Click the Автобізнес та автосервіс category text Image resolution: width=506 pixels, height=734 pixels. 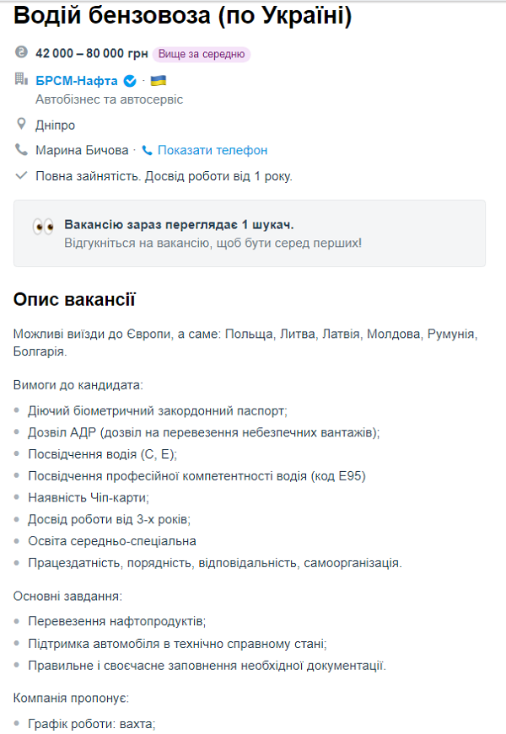click(x=109, y=99)
